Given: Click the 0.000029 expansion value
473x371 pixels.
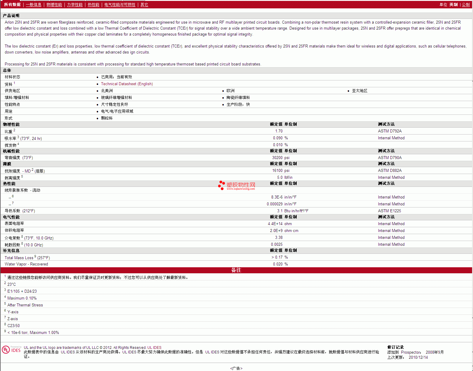Looking at the screenshot, I should tap(275, 204).
